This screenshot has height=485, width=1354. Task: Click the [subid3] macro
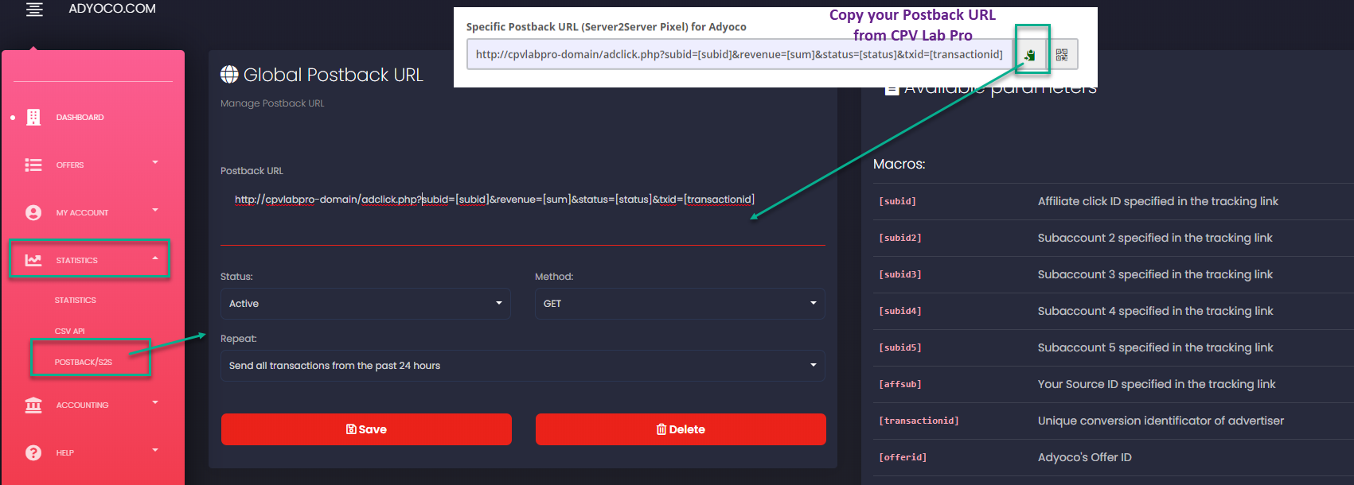click(x=899, y=275)
